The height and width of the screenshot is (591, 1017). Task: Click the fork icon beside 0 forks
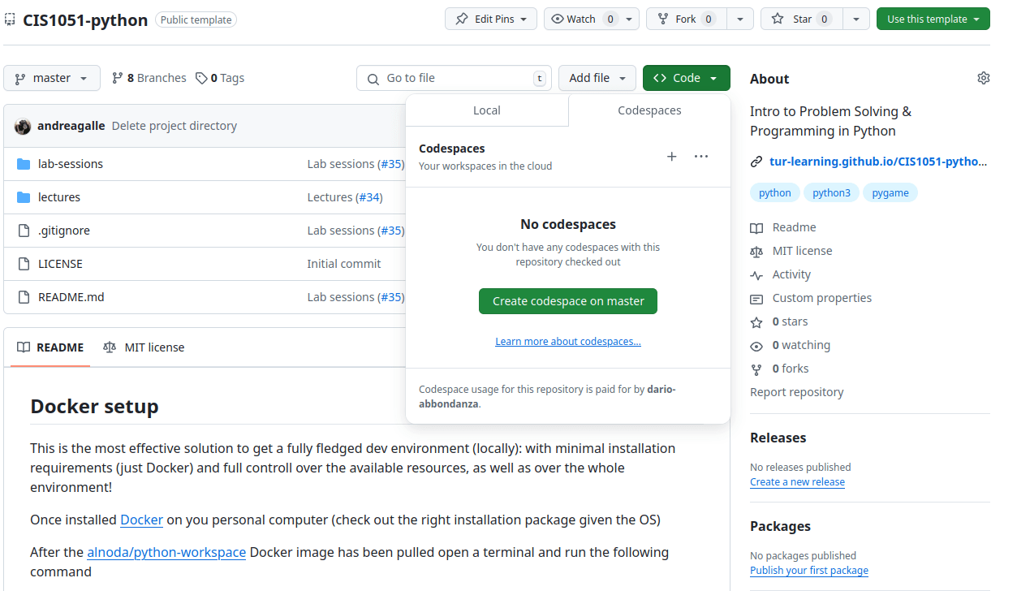756,369
